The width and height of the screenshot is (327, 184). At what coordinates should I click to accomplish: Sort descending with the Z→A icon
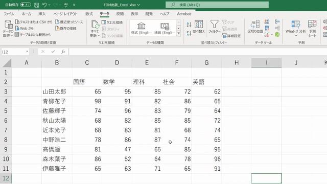coord(189,33)
